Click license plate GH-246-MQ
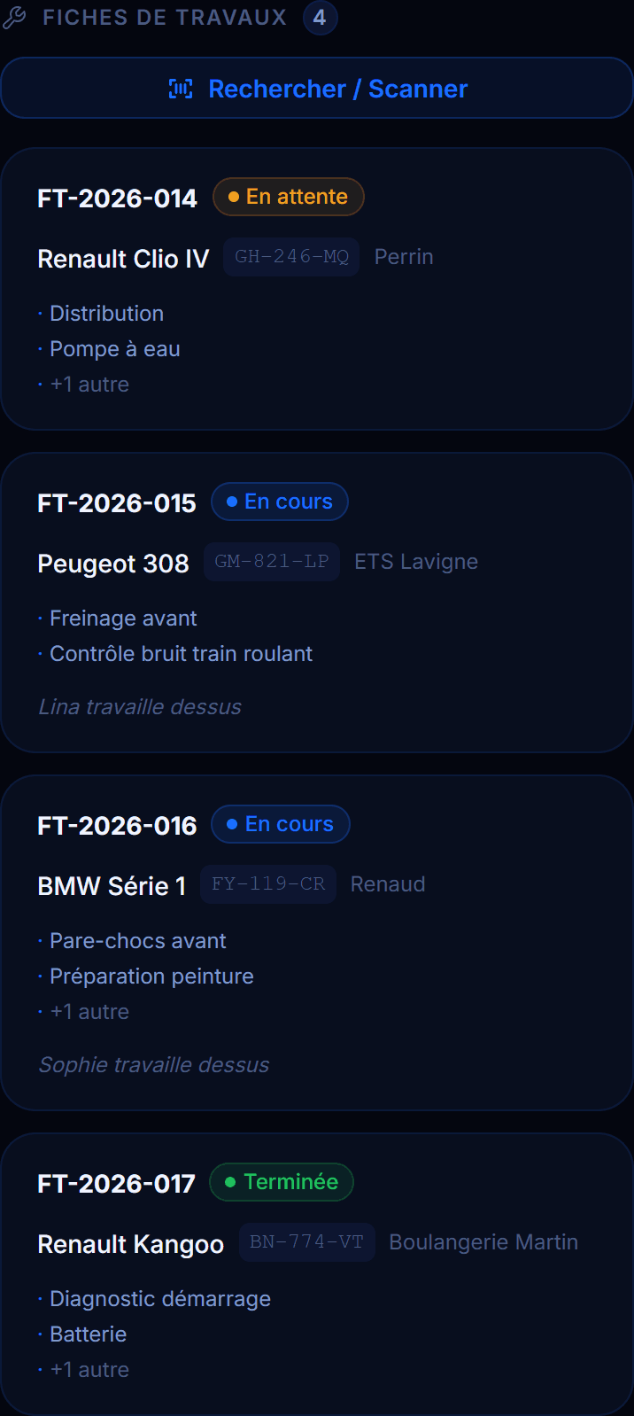 tap(291, 257)
